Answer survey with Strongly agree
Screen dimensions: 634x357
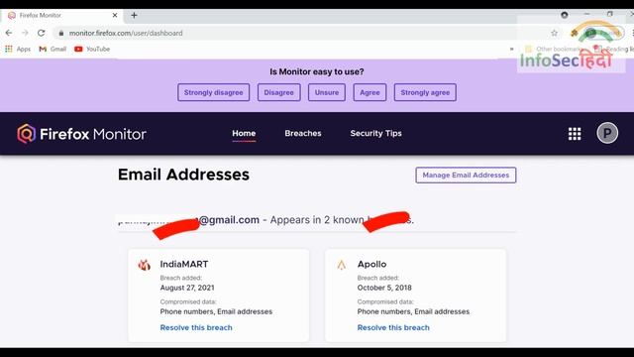tap(425, 92)
